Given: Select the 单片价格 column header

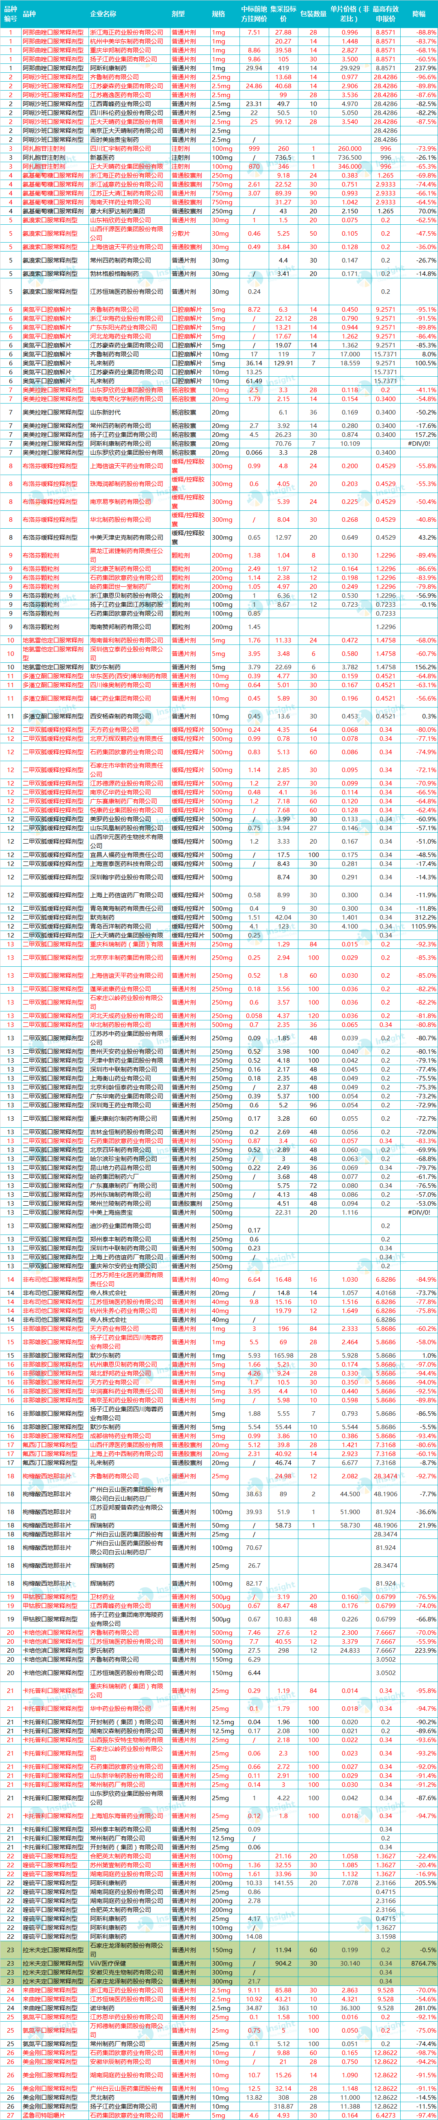Looking at the screenshot, I should tap(349, 14).
